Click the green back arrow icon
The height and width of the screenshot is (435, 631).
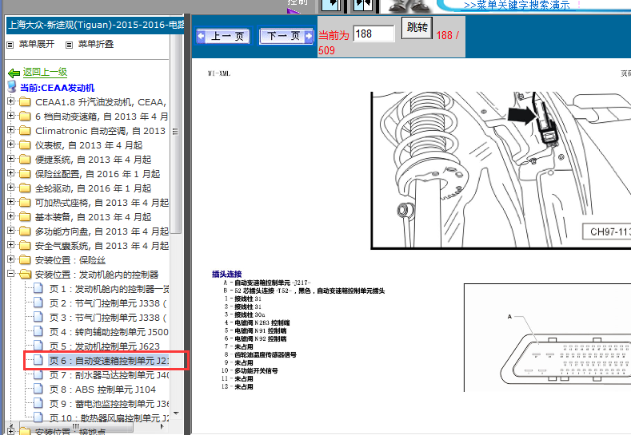[14, 73]
